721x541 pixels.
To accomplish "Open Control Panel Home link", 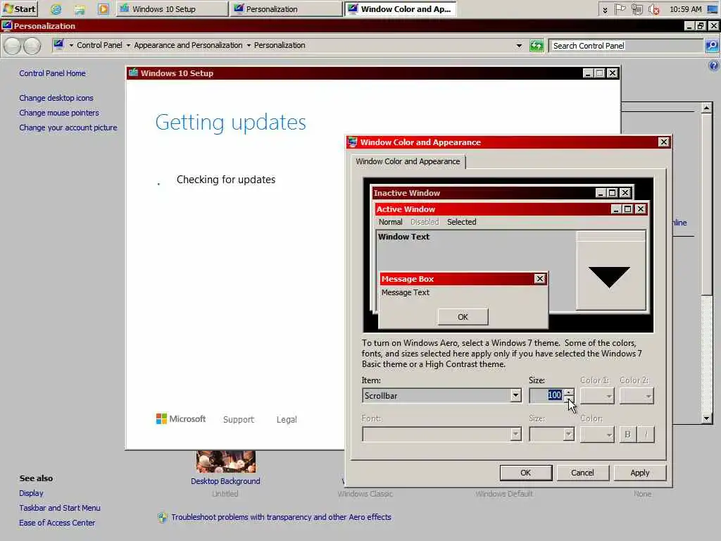I will [x=52, y=73].
